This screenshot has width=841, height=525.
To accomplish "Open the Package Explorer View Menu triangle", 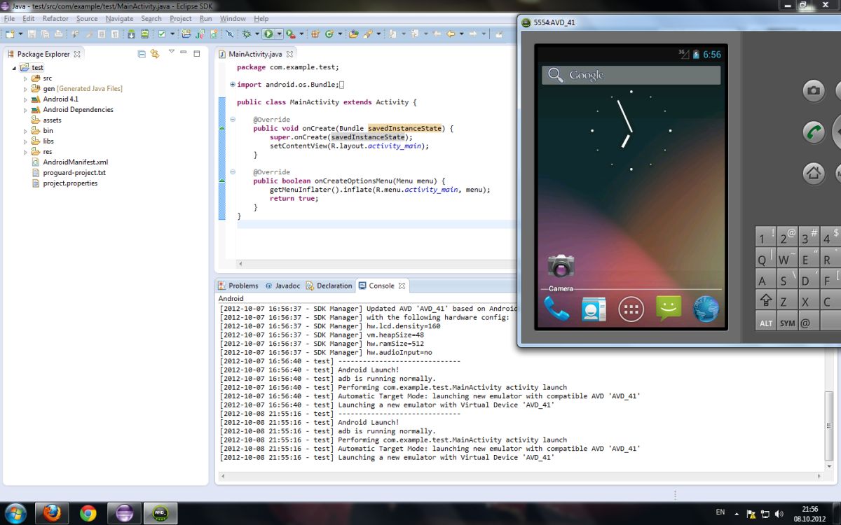I will 171,52.
